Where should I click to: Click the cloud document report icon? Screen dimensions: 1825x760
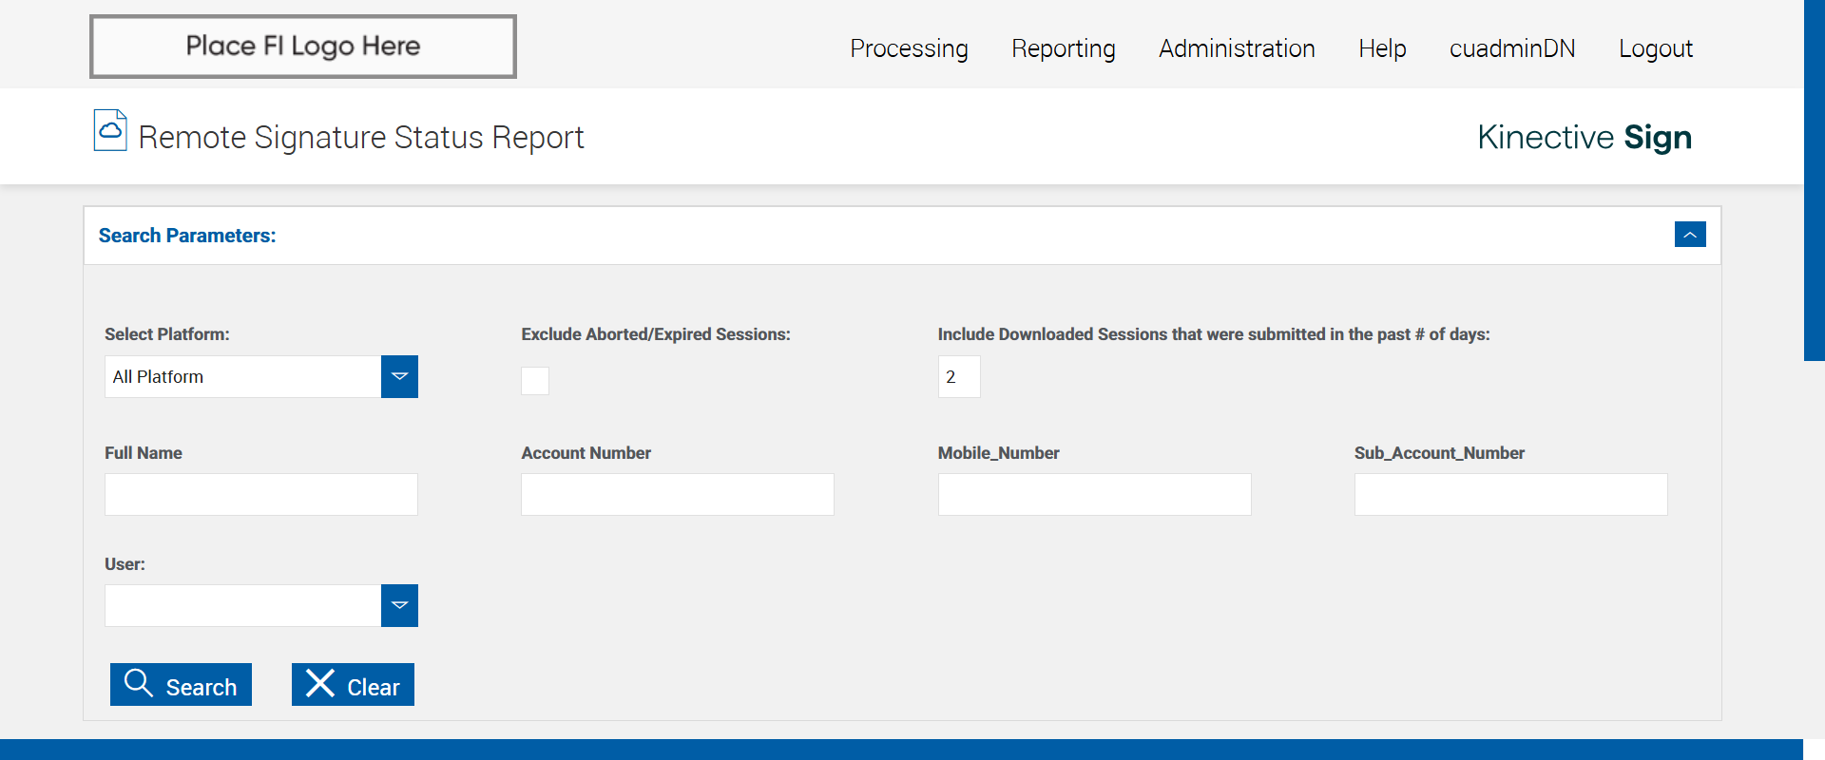[x=110, y=130]
